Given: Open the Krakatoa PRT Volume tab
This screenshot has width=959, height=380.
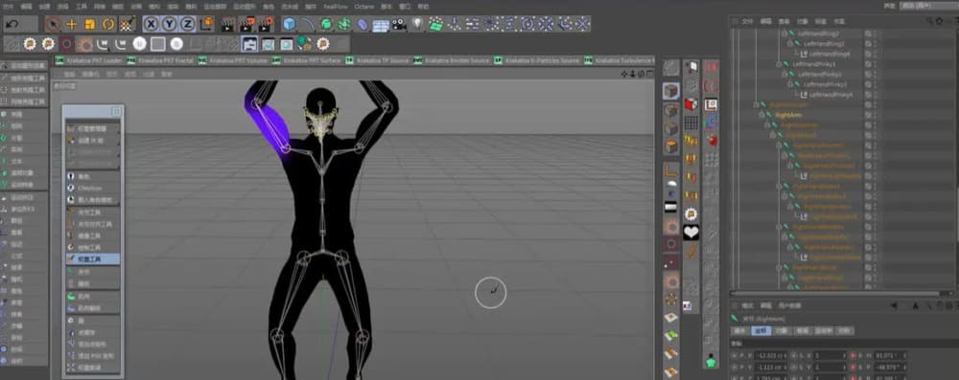Looking at the screenshot, I should 234,60.
